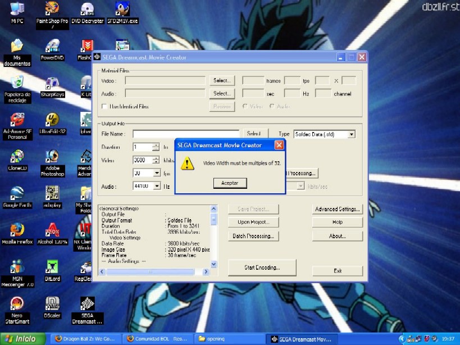Click the Open Project button
Screen dimensions: 460x345
(x=253, y=222)
